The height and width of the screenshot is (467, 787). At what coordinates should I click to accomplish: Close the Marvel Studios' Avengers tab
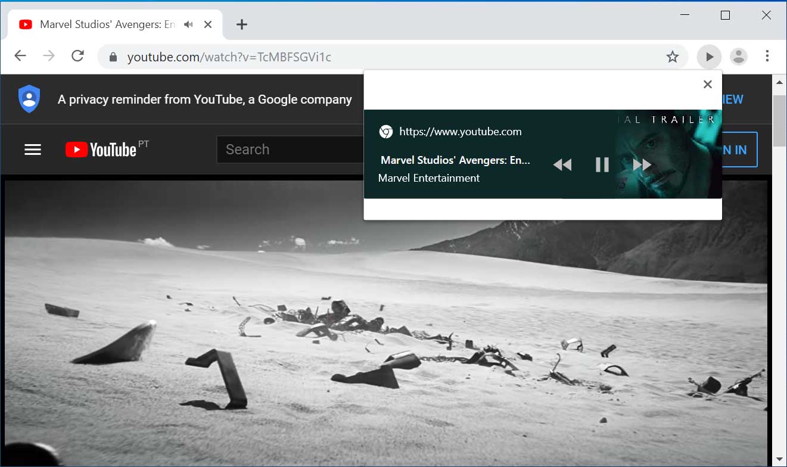pos(208,24)
